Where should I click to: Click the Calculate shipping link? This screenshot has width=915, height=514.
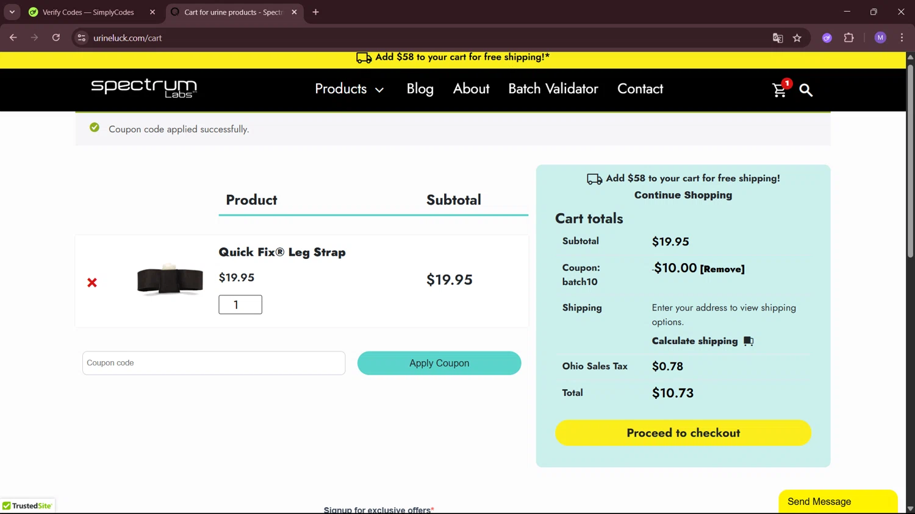coord(695,341)
